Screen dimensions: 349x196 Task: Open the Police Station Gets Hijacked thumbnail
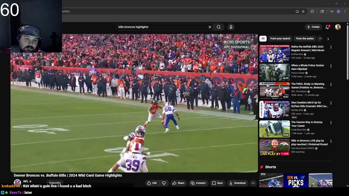point(275,72)
